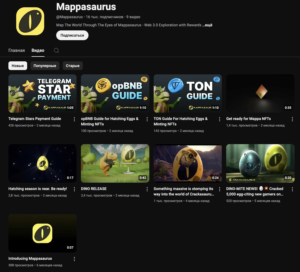Expand the channel description with ещё

click(x=208, y=25)
